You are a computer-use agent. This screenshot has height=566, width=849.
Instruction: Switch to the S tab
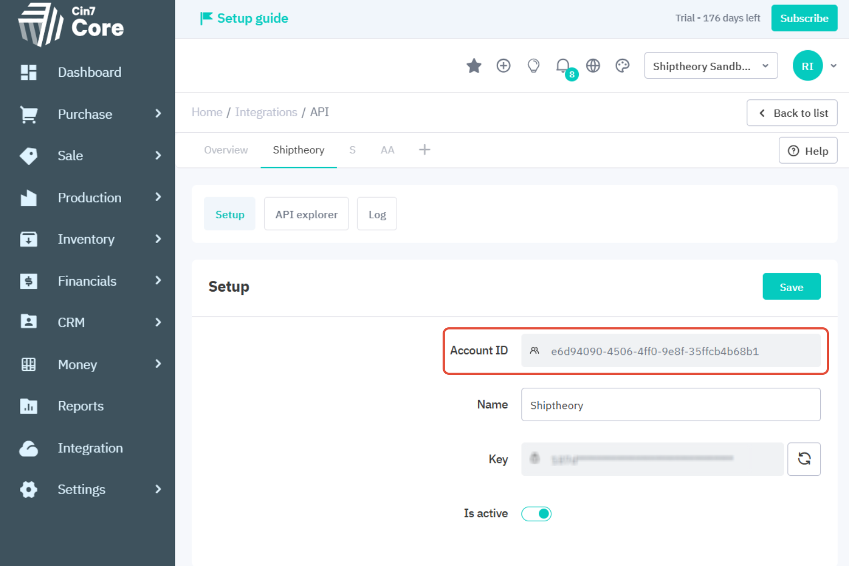tap(352, 150)
